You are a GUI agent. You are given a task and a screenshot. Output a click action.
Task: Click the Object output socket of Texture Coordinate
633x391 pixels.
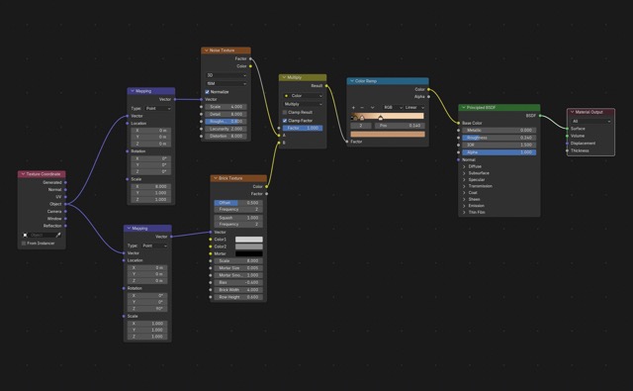click(65, 204)
